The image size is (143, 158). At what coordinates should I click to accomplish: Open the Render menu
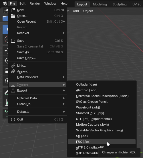tap(35, 3)
